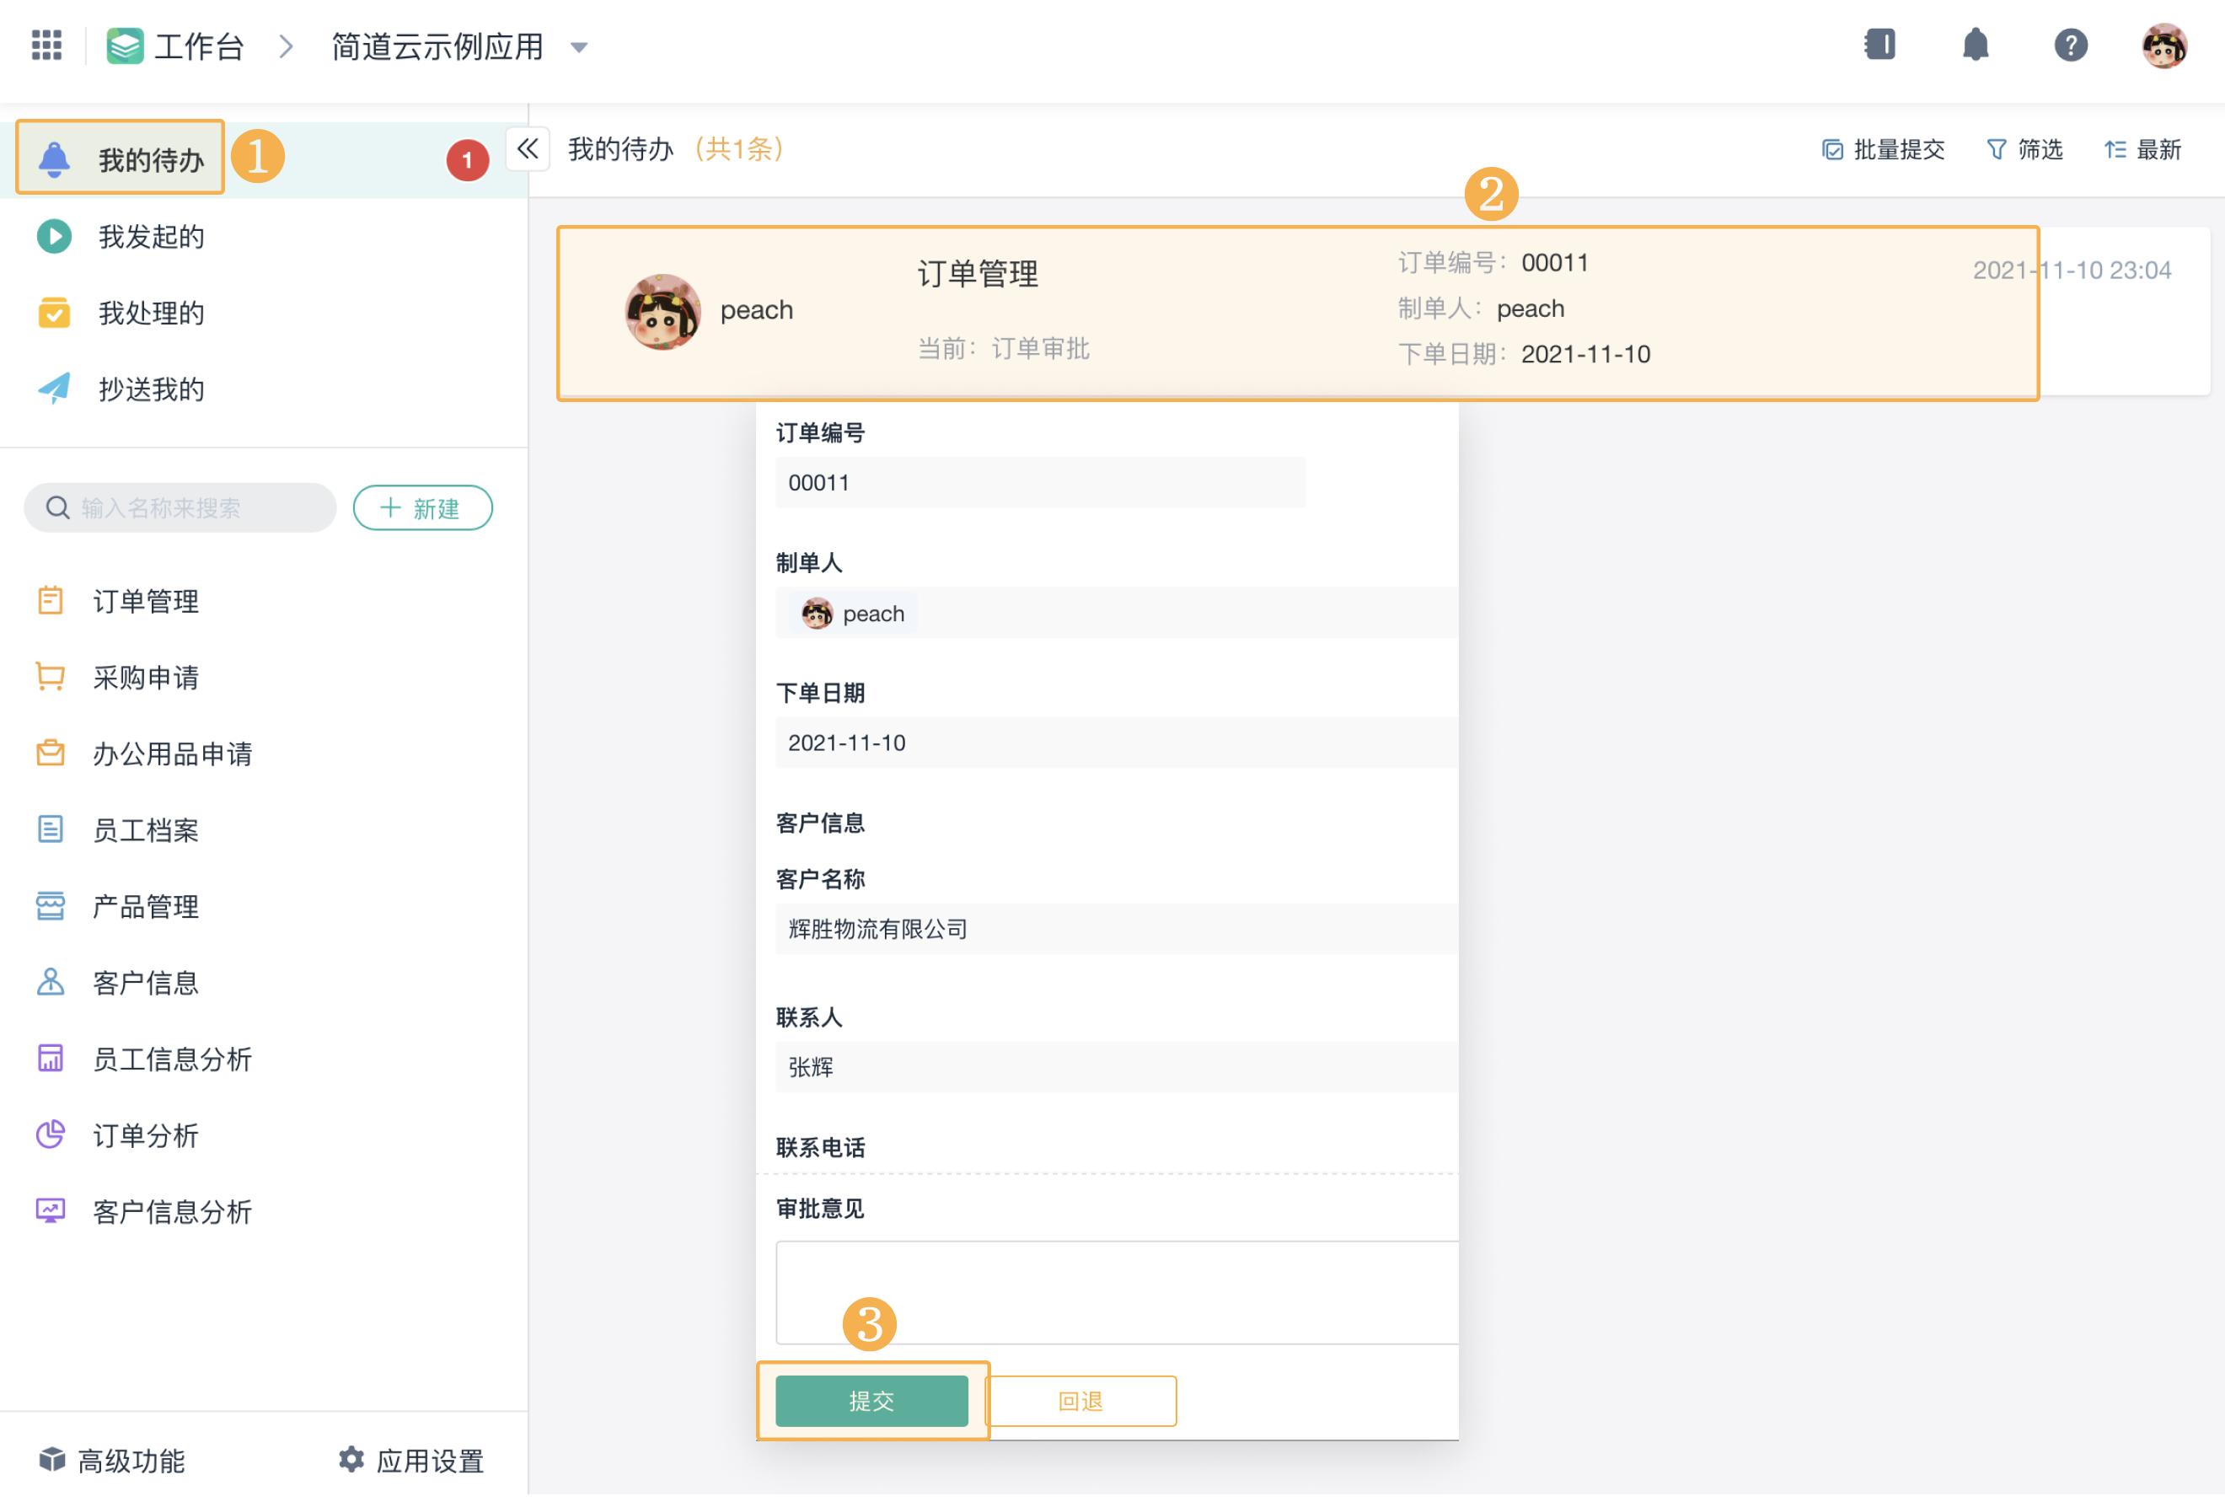Toggle 最新 sorting order
The height and width of the screenshot is (1502, 2225).
pos(2142,149)
